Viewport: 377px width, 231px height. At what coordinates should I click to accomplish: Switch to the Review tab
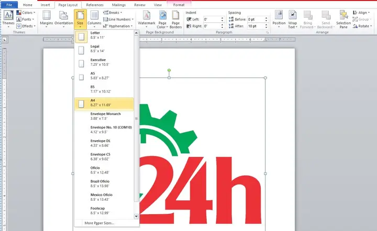point(140,5)
